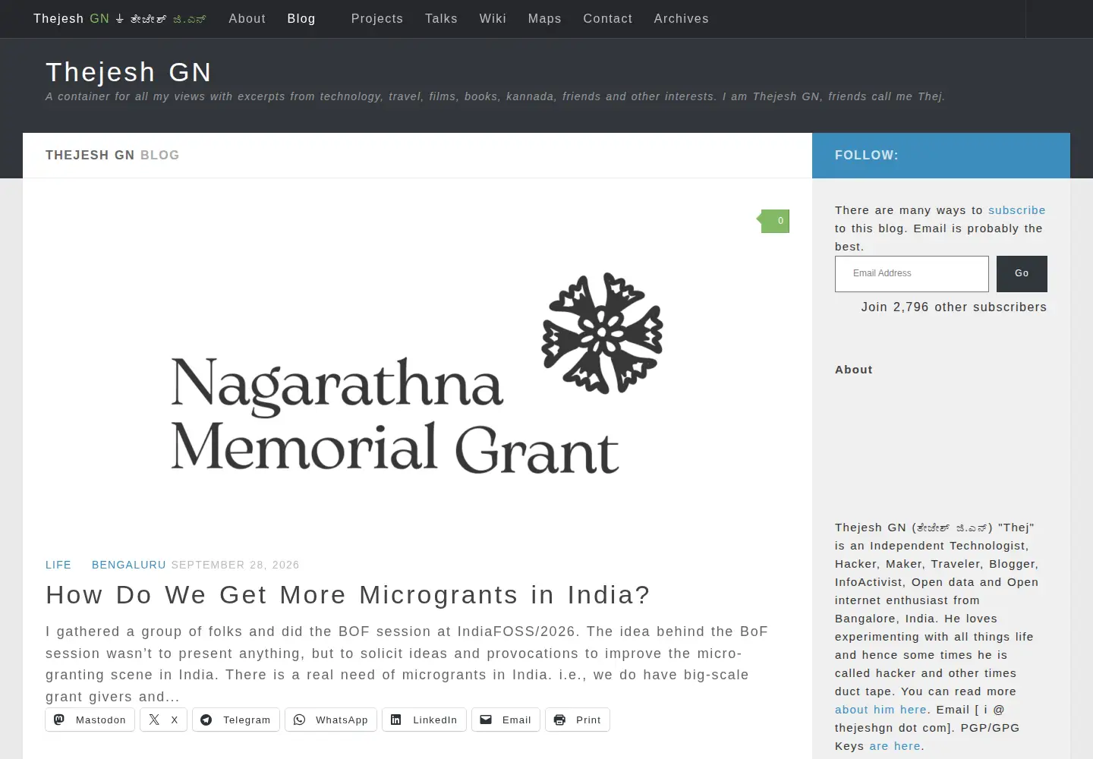Click the FOLLOW: sidebar header
Viewport: 1093px width, 759px height.
coord(867,155)
